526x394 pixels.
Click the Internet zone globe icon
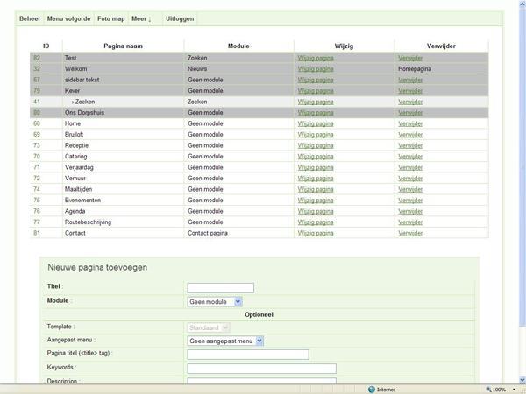click(372, 390)
